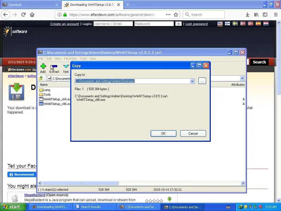Click the Lost password link

(196, 24)
